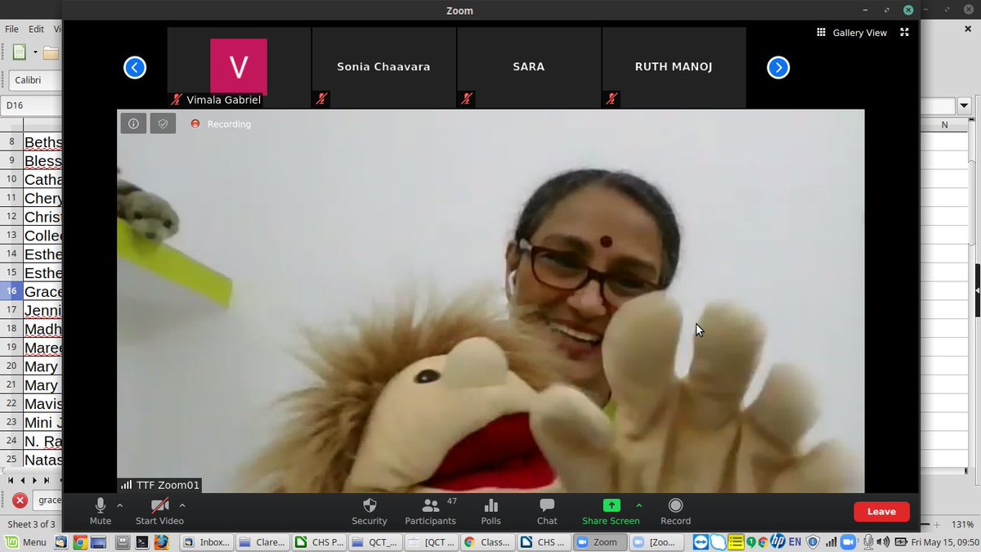This screenshot has width=981, height=552.
Task: Switch to the CHS P taskbar window
Action: [318, 541]
